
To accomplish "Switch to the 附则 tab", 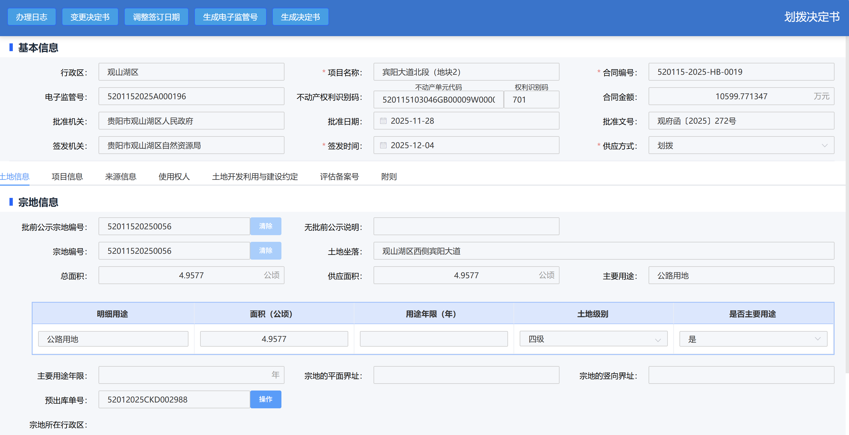I will [x=389, y=177].
